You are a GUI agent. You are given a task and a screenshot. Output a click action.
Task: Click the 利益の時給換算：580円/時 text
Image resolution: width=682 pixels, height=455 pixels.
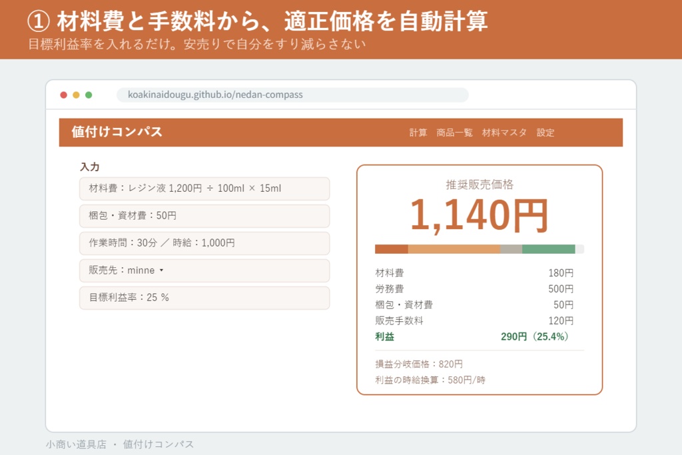point(430,380)
